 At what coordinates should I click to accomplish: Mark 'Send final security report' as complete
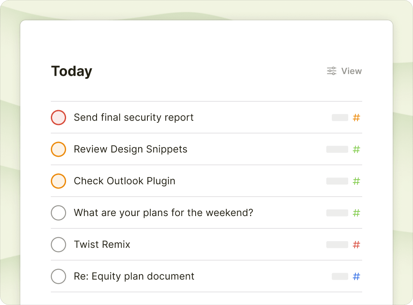pos(58,118)
